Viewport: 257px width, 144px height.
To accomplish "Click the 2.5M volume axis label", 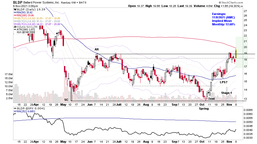I will point(9,98).
